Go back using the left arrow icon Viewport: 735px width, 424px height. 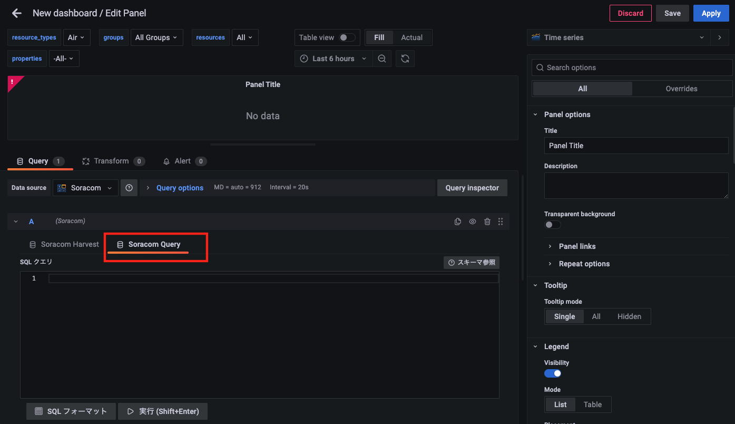[17, 13]
